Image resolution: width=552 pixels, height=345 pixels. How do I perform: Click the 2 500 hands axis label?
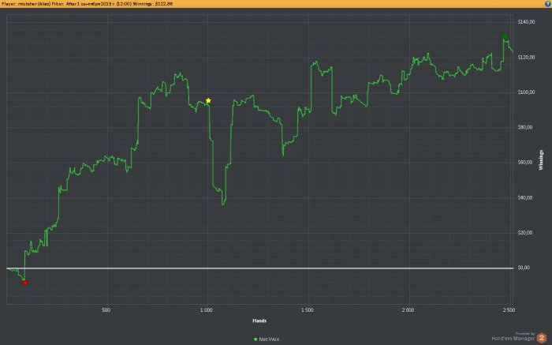click(x=509, y=310)
